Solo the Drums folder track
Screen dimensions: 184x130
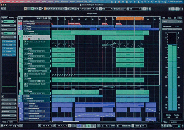pyautogui.click(x=25, y=26)
